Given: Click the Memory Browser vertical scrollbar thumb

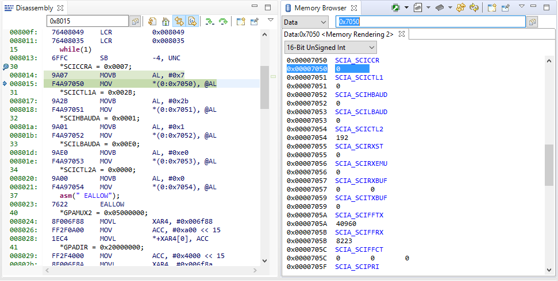Looking at the screenshot, I should tap(549, 165).
